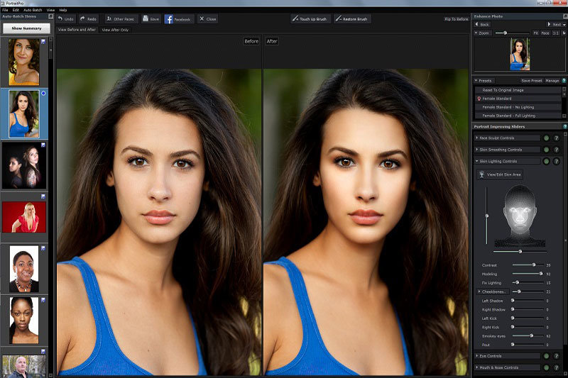Image resolution: width=568 pixels, height=378 pixels.
Task: Open the Auto Batch menu
Action: [34, 10]
